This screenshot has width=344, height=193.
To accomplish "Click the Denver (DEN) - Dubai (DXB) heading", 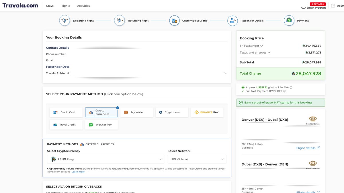I will pos(265,120).
